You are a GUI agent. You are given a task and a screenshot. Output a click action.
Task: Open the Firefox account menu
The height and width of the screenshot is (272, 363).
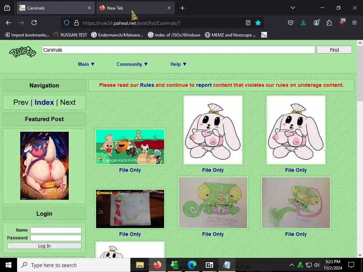point(316,23)
